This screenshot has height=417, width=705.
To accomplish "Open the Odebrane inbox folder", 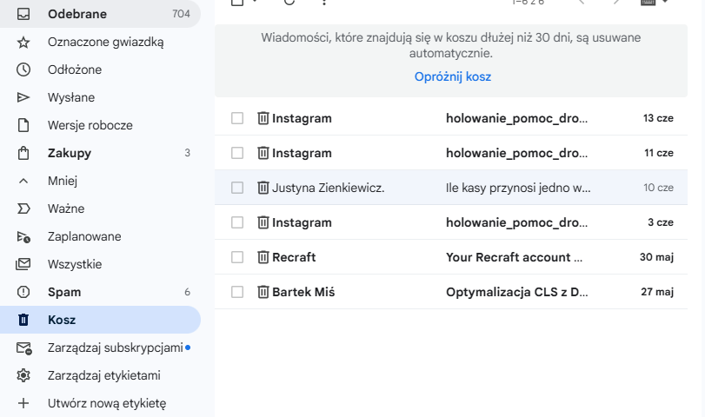I will (100, 14).
